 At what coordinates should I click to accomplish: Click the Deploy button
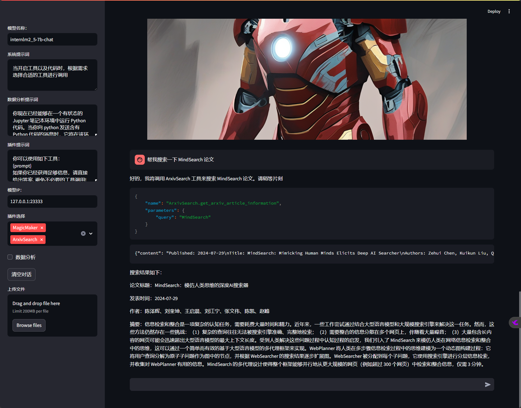click(494, 11)
